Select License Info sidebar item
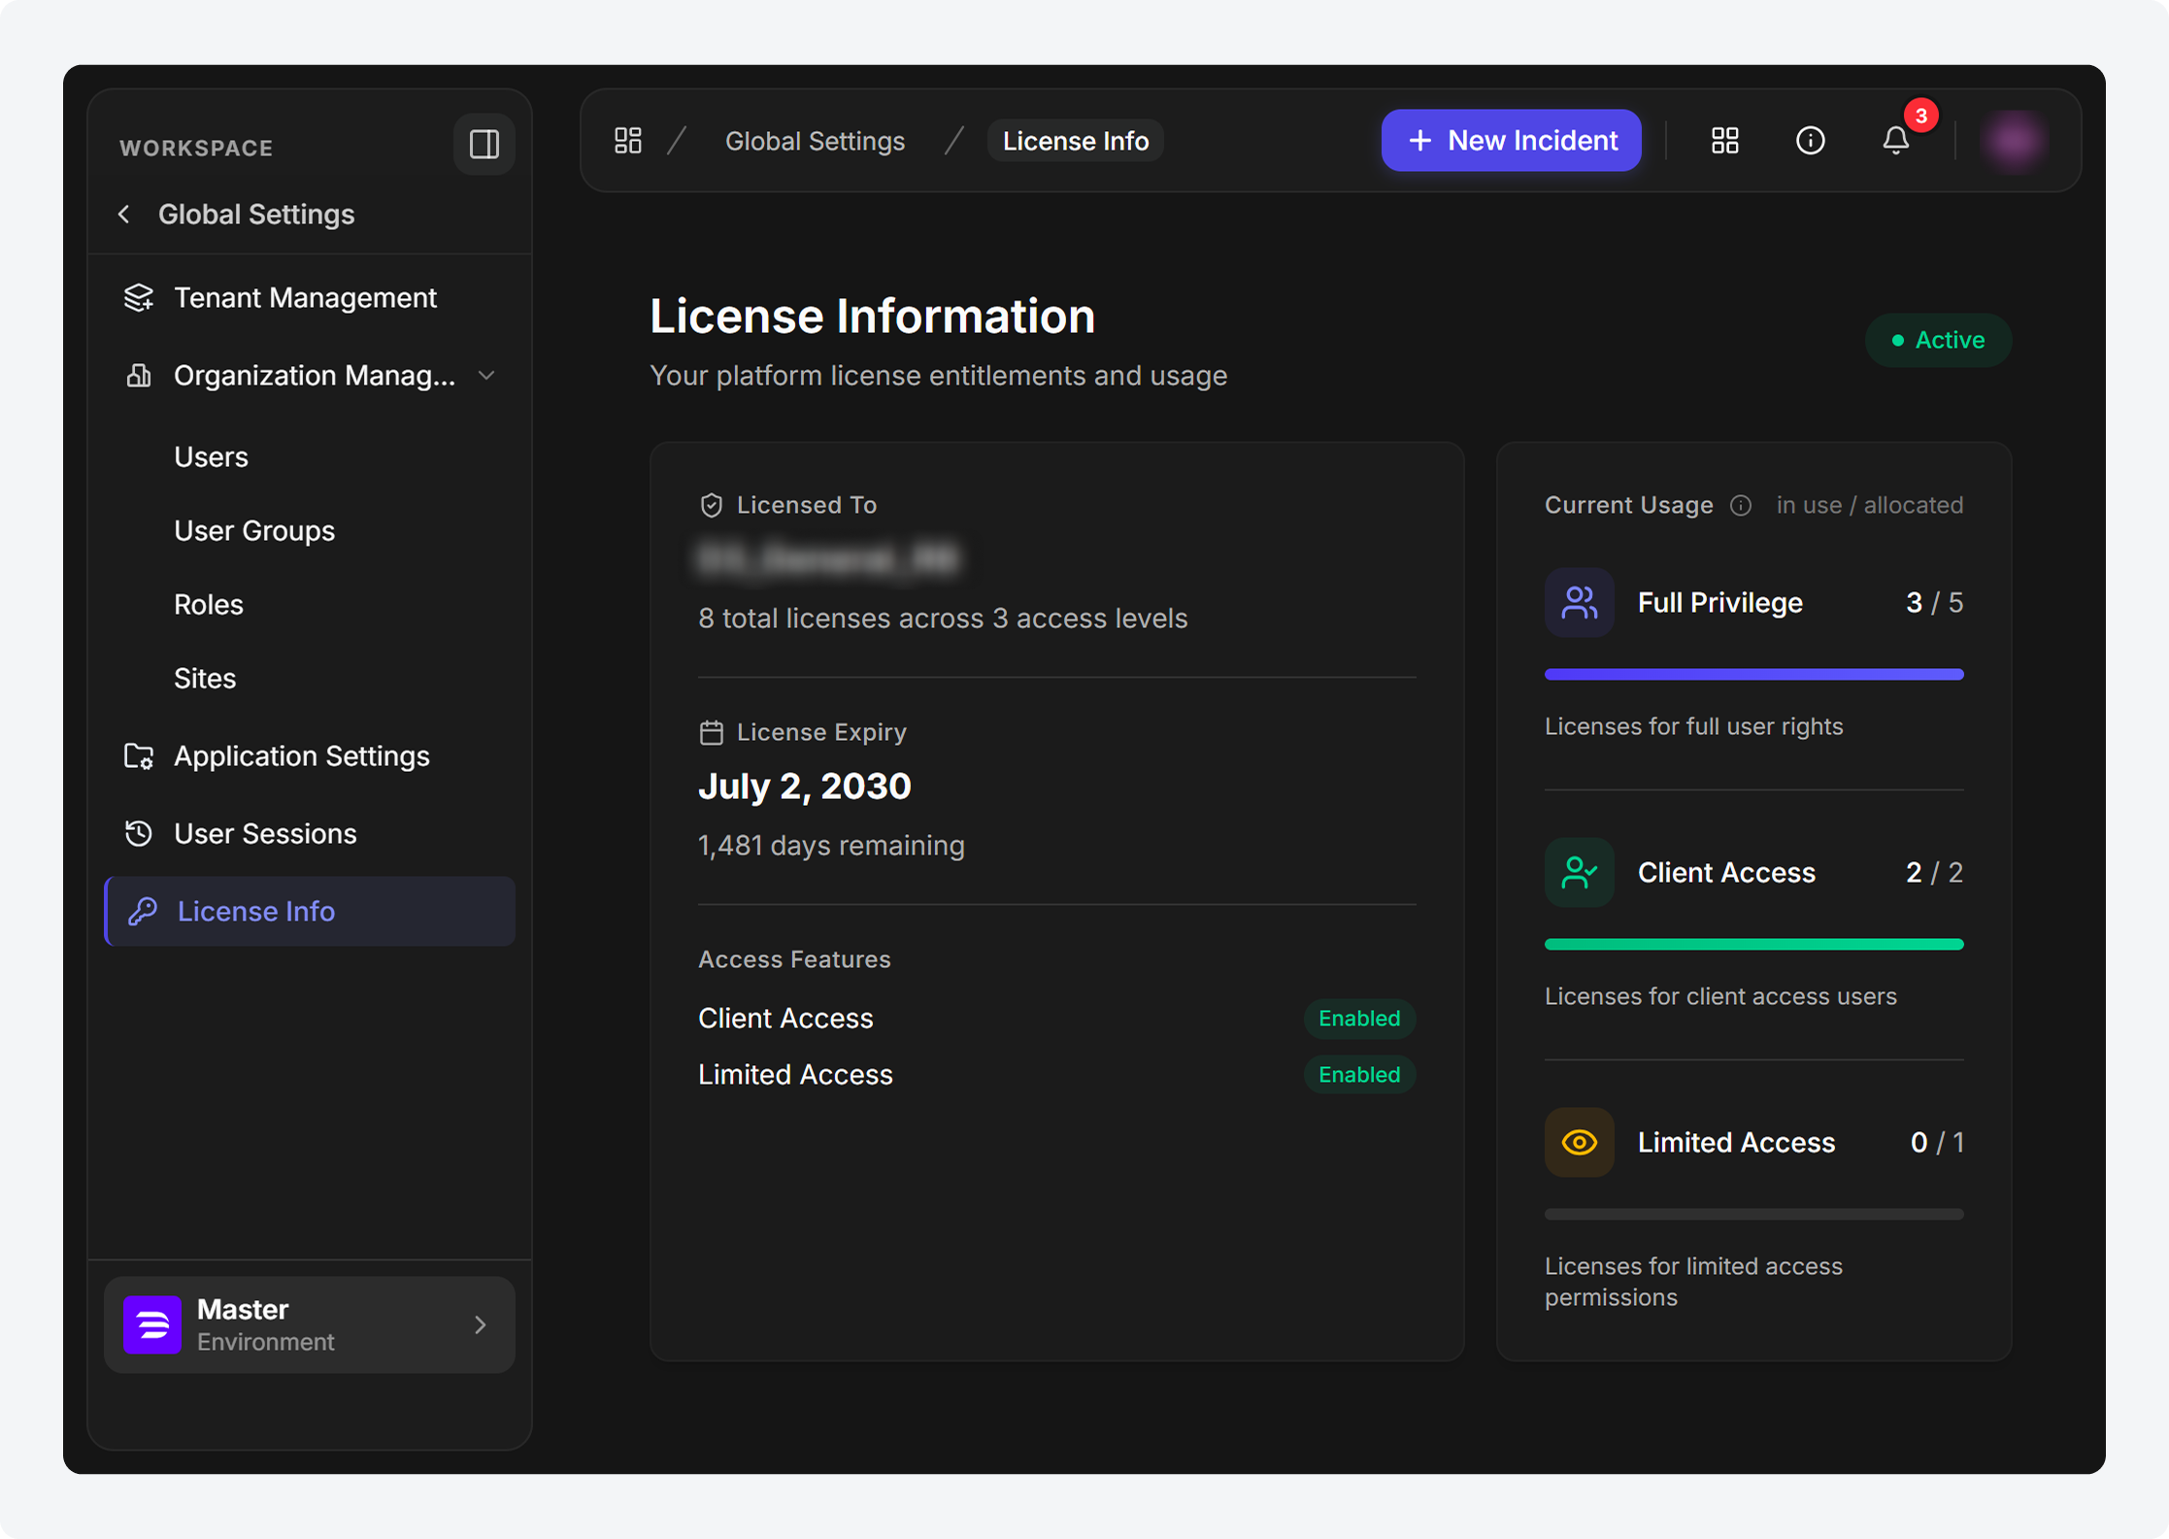The height and width of the screenshot is (1539, 2169). click(x=309, y=911)
